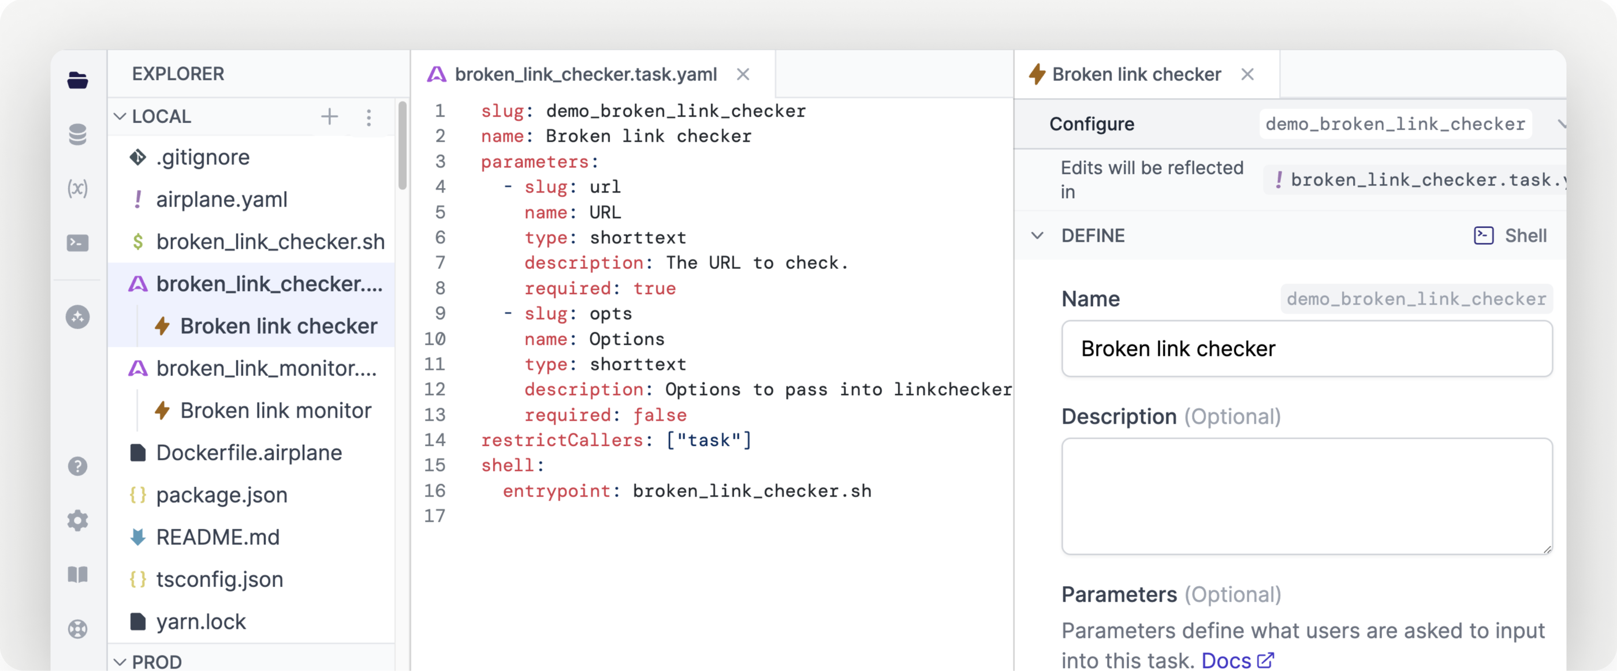Switch to broken_link_checker.task.yaml editor tab
Screen dimensions: 1617x671
point(592,74)
